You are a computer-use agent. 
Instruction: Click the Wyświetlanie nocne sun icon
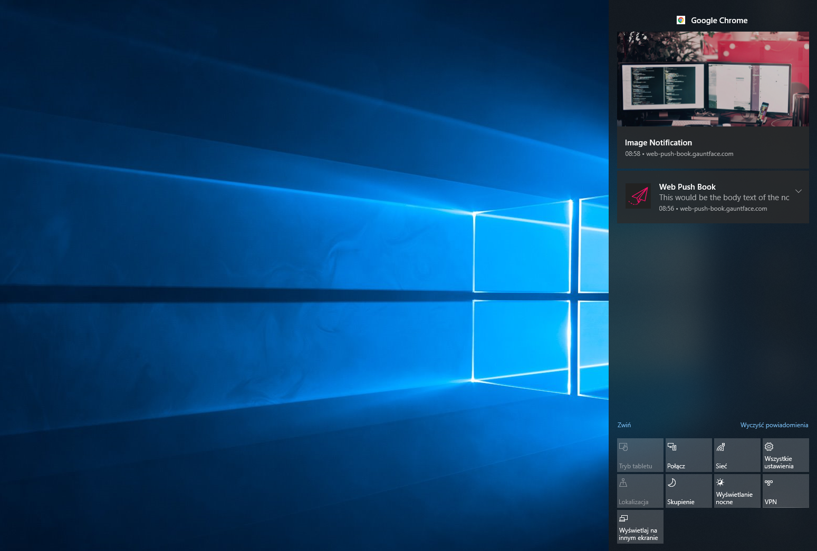[720, 482]
